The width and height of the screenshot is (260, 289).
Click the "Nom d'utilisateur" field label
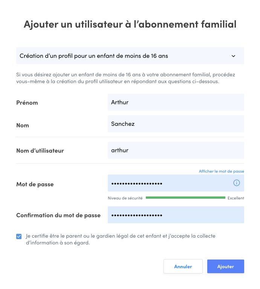click(40, 151)
